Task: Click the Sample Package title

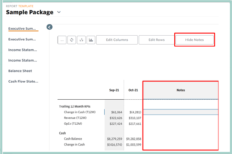Action: [x=30, y=12]
